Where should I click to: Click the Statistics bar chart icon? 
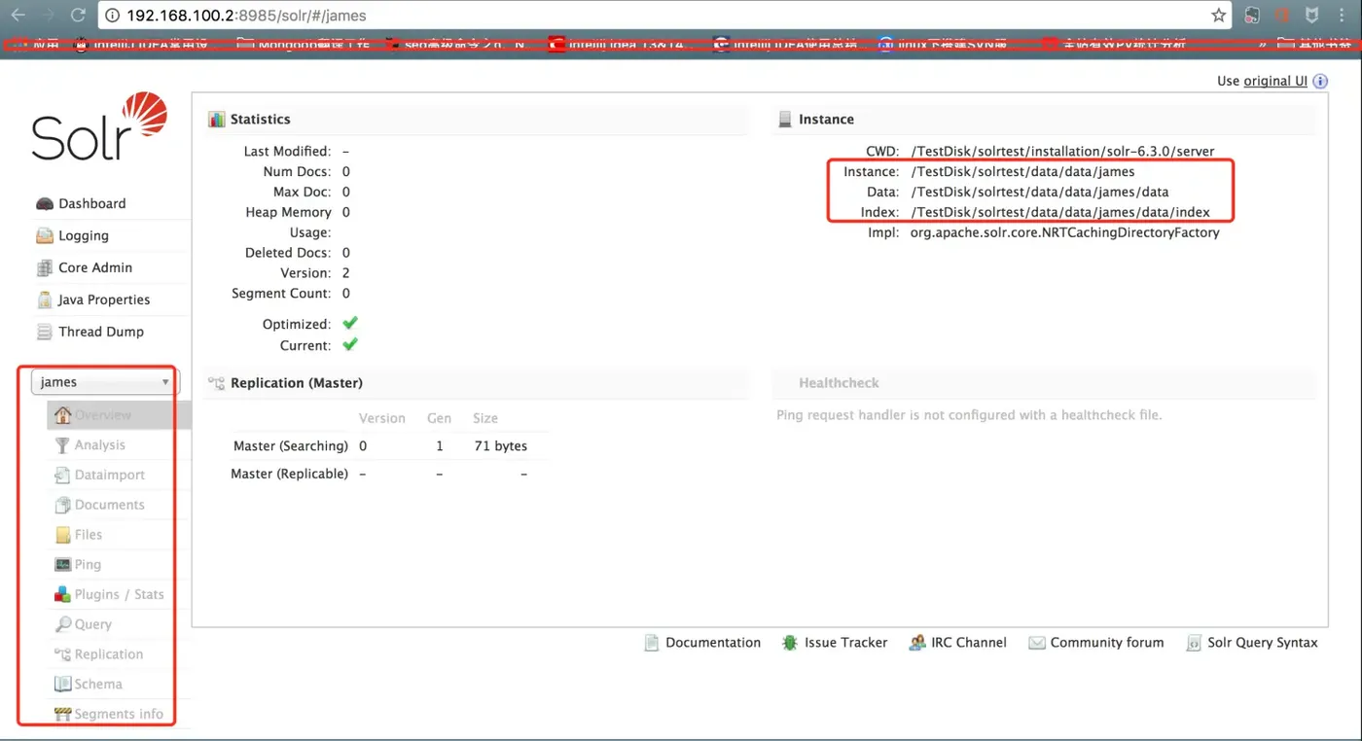click(x=216, y=120)
